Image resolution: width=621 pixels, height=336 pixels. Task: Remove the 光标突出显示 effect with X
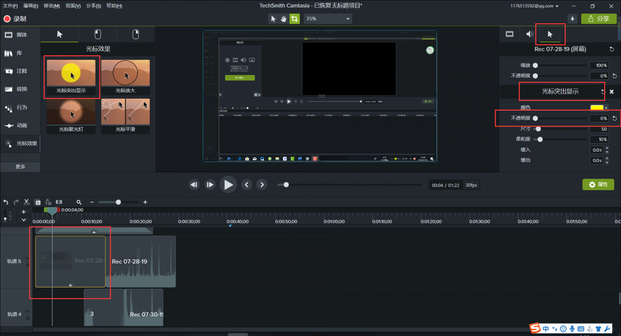[612, 92]
